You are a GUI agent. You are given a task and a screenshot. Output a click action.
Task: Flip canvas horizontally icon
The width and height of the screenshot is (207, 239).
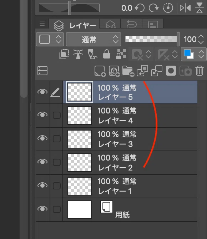pos(185,8)
